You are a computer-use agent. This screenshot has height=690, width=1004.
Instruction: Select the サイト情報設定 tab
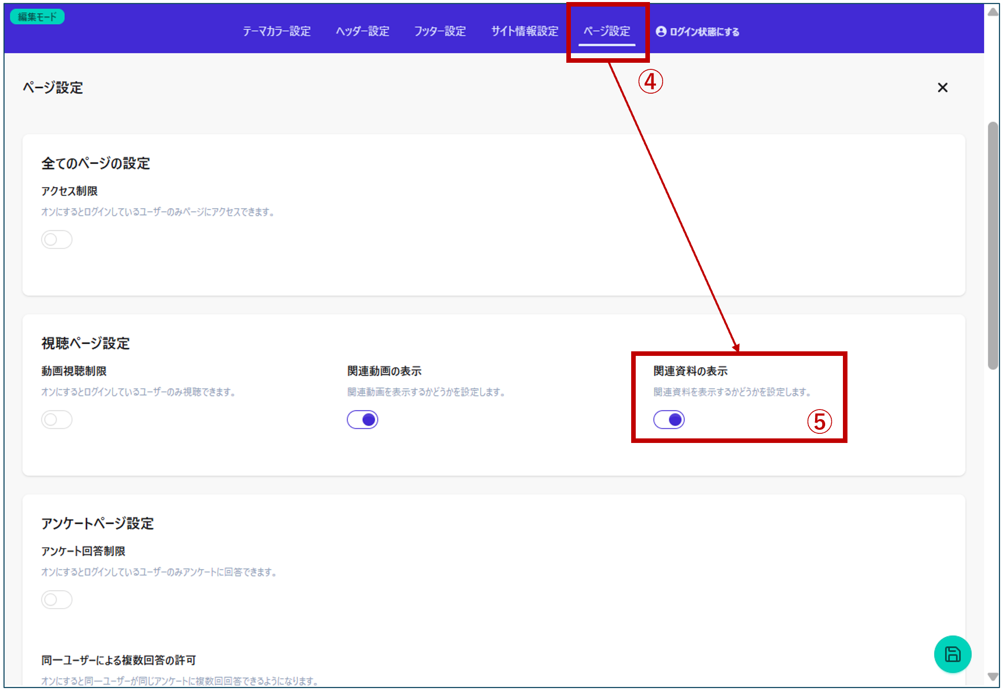coord(524,31)
